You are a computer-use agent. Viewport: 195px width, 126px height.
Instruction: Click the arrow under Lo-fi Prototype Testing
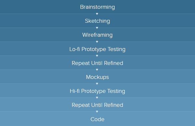click(x=97, y=56)
